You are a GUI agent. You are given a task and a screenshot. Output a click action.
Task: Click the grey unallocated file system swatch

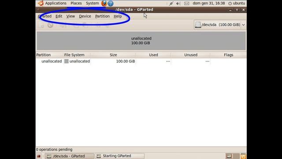[x=67, y=61]
